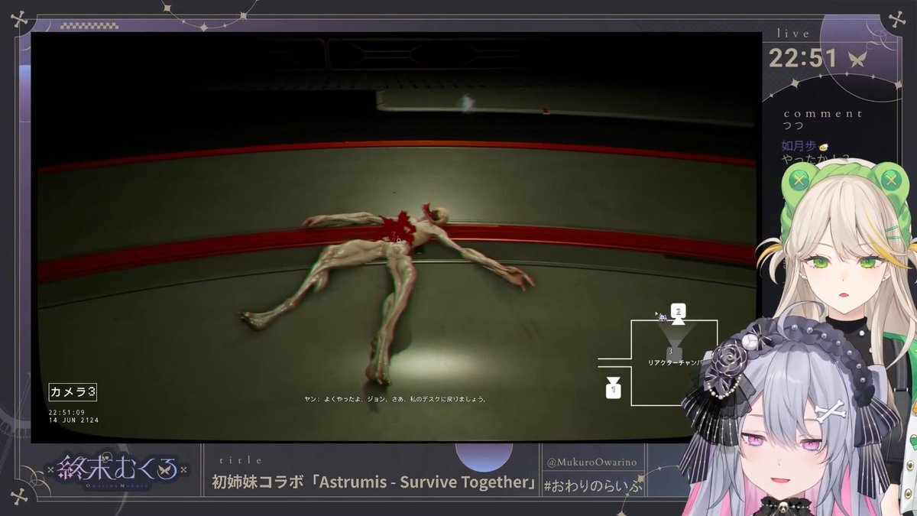Viewport: 917px width, 516px height.
Task: Click the 'live' caption above the clock
Action: 793,34
